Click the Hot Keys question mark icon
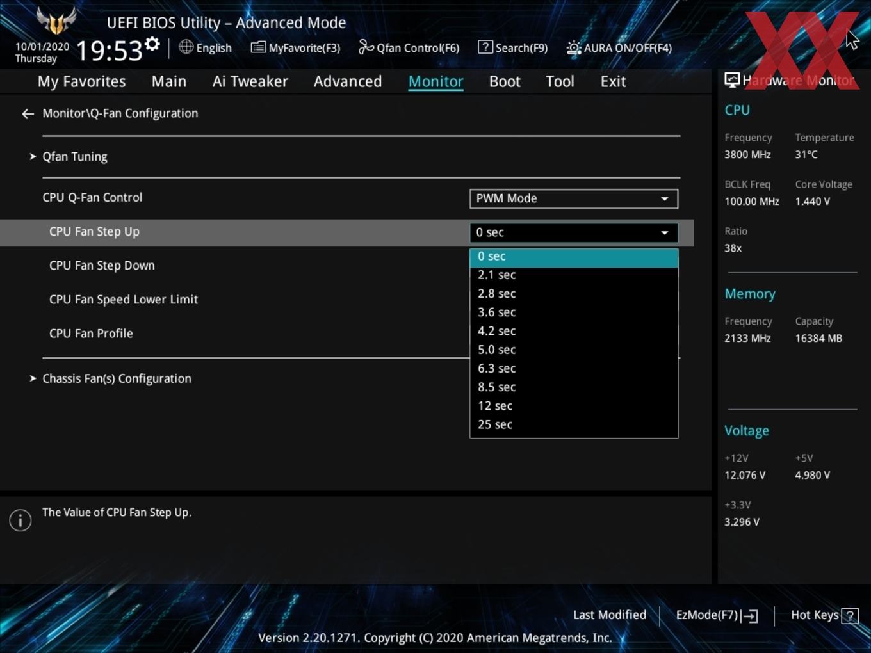 (850, 616)
